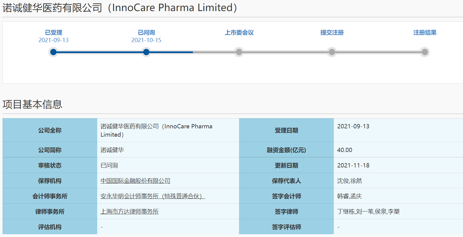Viewport: 463px width, 237px height.
Task: Click the 受理日期 value 2021-09-13 in the table
Action: [353, 126]
